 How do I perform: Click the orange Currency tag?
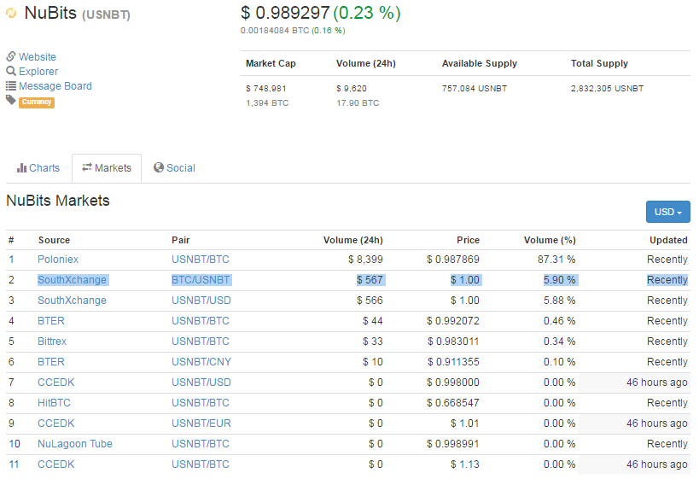click(37, 102)
